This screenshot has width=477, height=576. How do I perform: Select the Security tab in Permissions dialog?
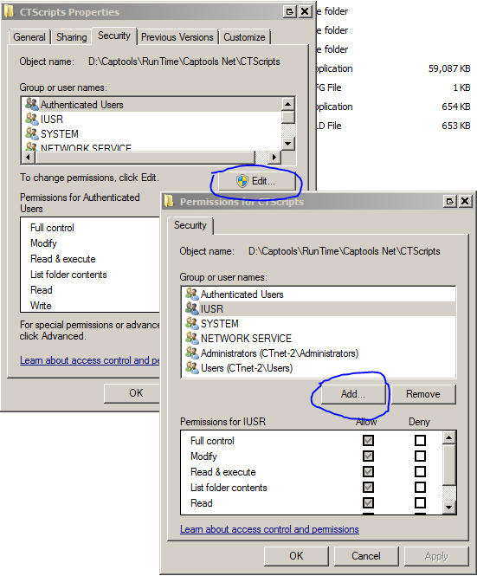click(x=190, y=225)
